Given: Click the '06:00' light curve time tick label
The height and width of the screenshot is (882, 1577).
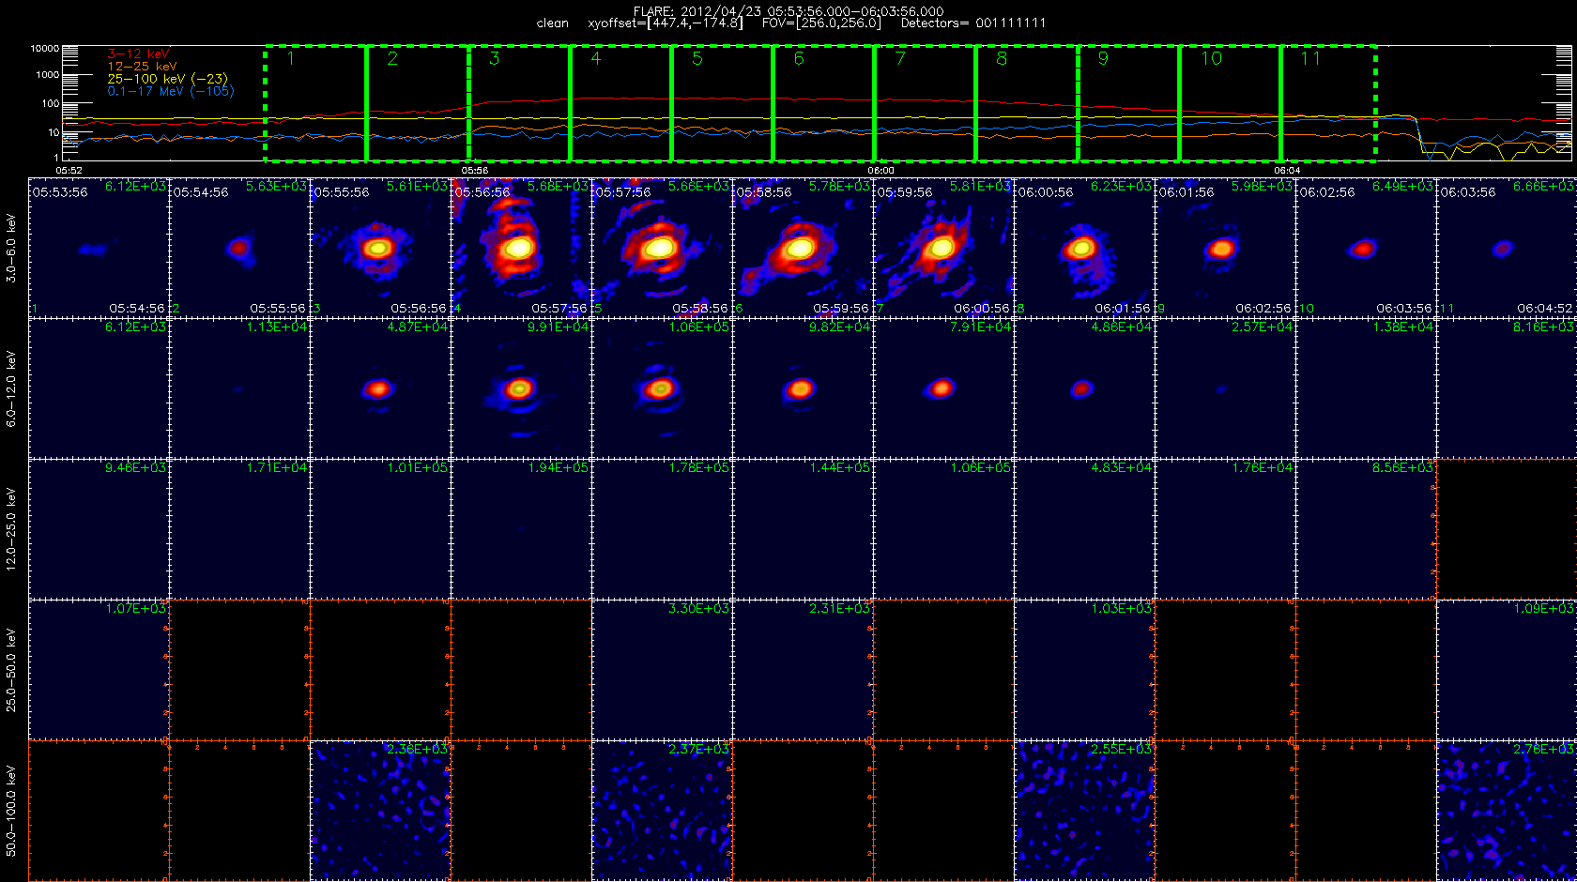Looking at the screenshot, I should [880, 171].
